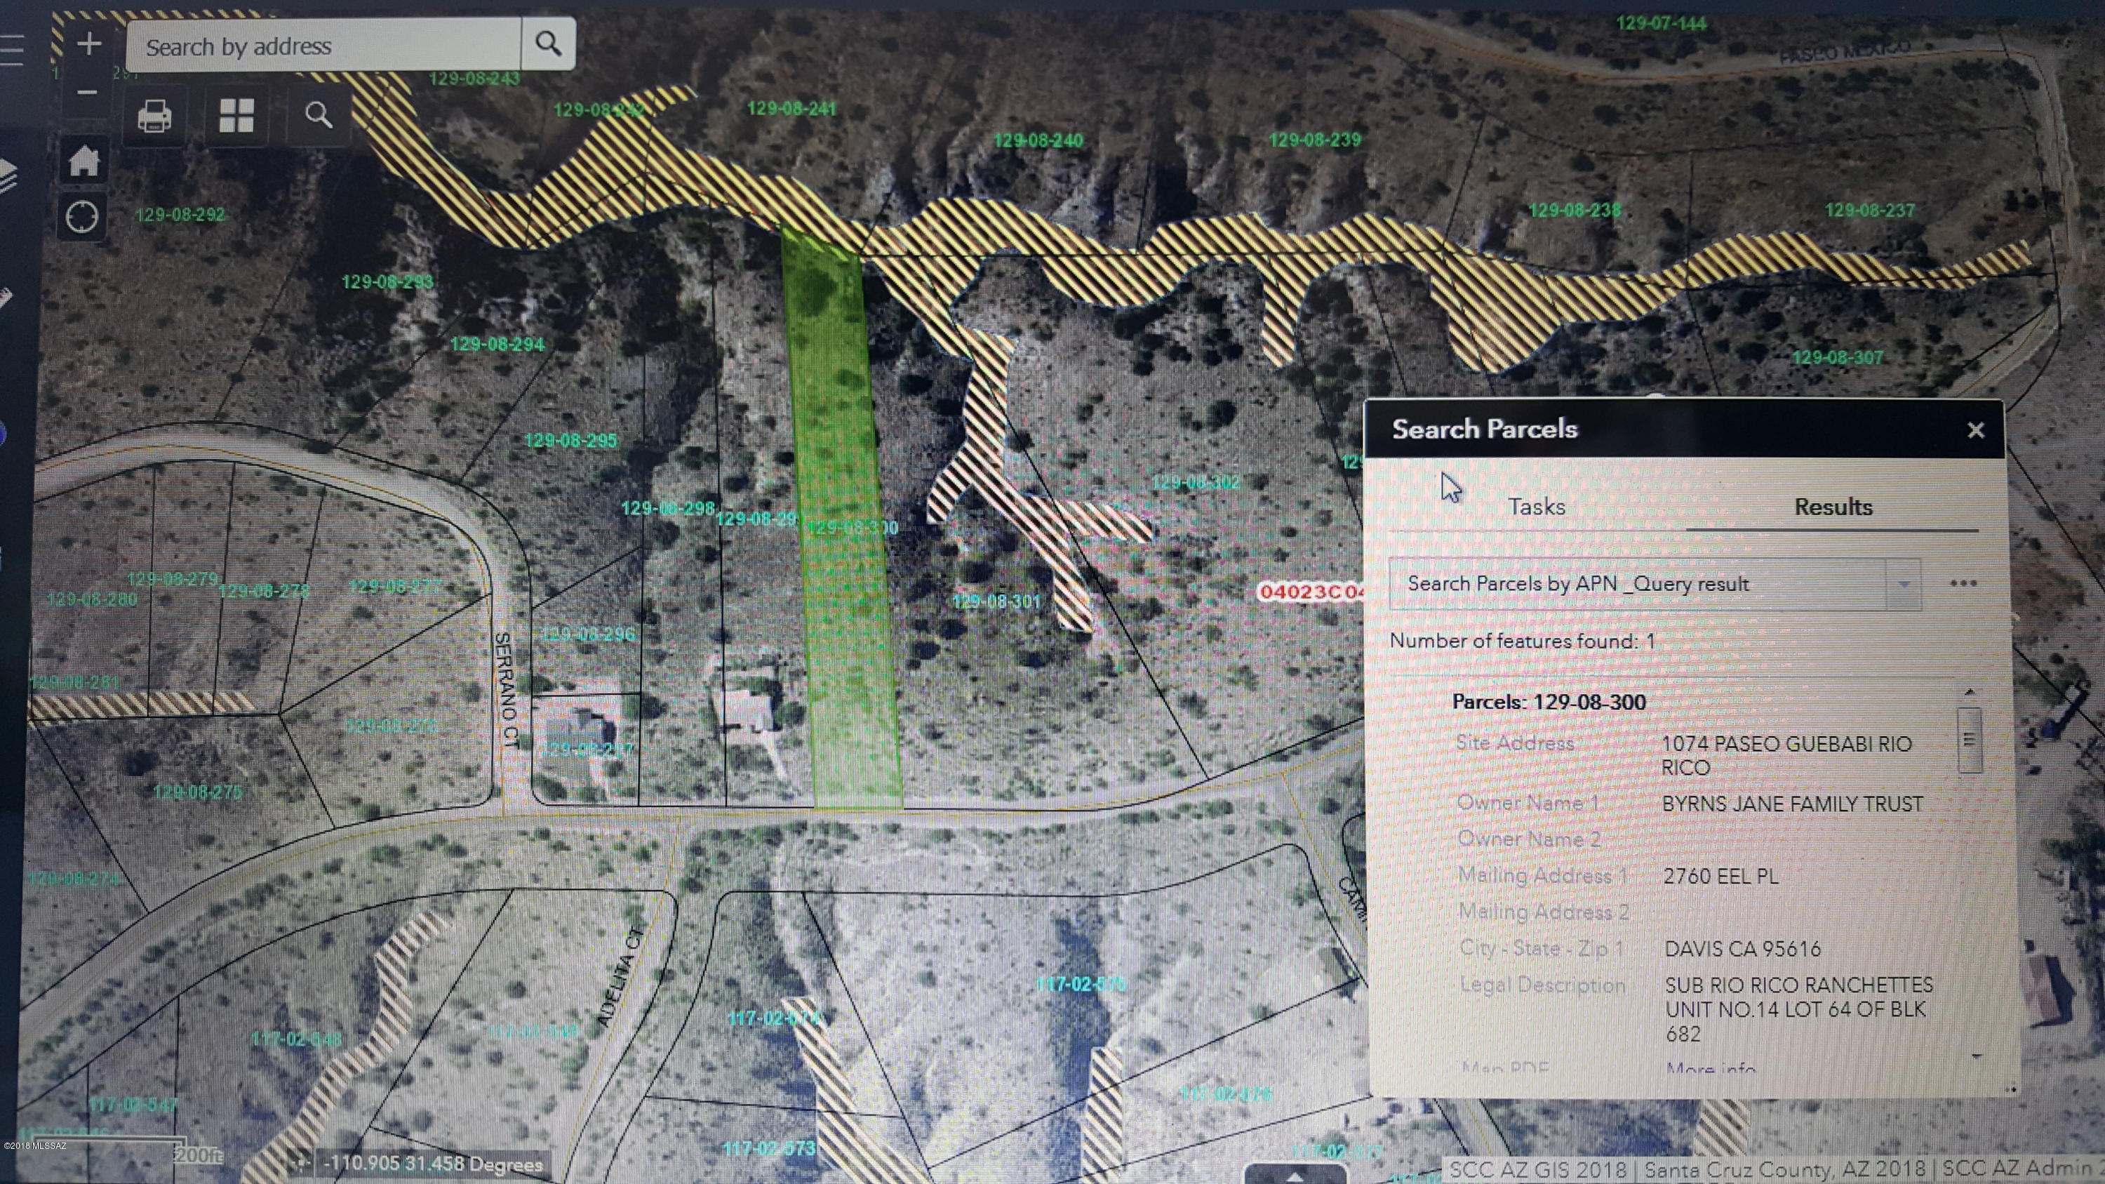The height and width of the screenshot is (1184, 2105).
Task: Select the Parcels: 129-08-300 result
Action: (1549, 702)
